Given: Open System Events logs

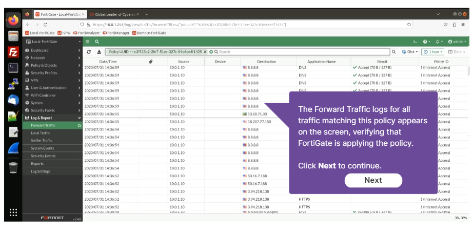Looking at the screenshot, I should pos(52,148).
